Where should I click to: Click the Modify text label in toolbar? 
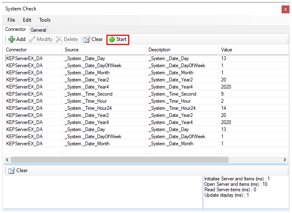(45, 39)
